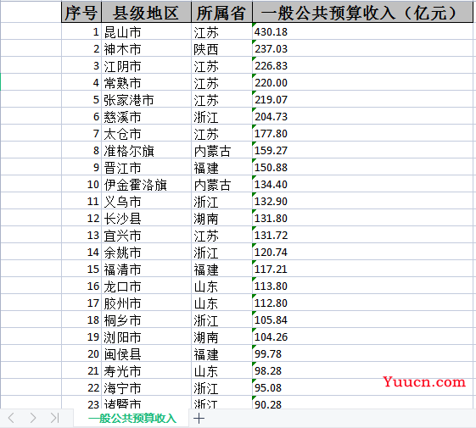Click the cell containing 长沙县
This screenshot has width=476, height=428.
tap(146, 219)
